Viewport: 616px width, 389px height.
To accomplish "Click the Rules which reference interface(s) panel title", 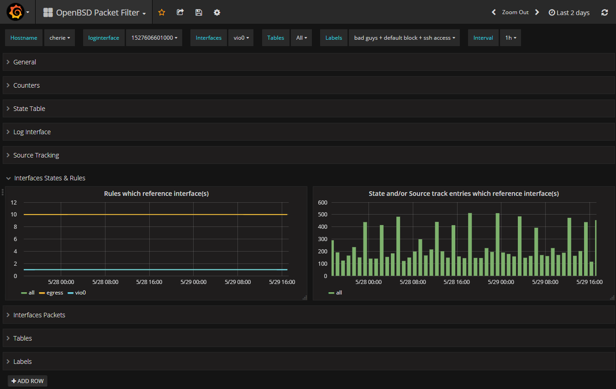I will click(x=156, y=194).
